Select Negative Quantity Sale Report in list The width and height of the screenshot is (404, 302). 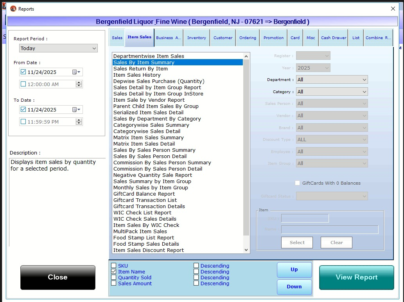(x=153, y=175)
